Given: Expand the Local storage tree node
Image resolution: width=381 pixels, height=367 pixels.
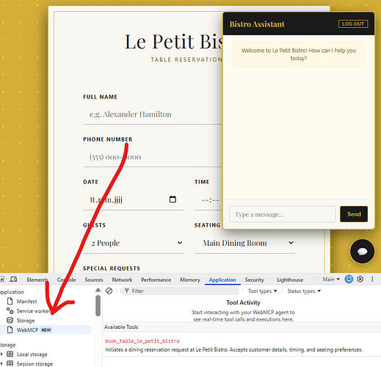Looking at the screenshot, I should click(x=1, y=354).
